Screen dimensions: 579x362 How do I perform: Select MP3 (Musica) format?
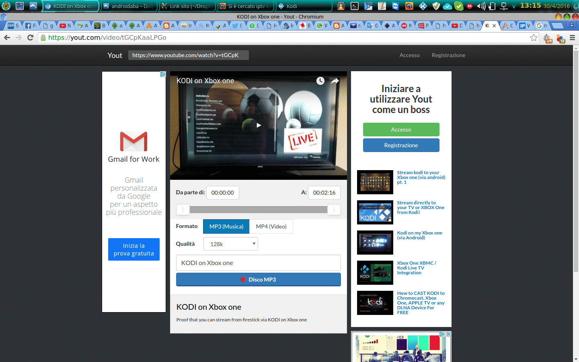pyautogui.click(x=226, y=226)
